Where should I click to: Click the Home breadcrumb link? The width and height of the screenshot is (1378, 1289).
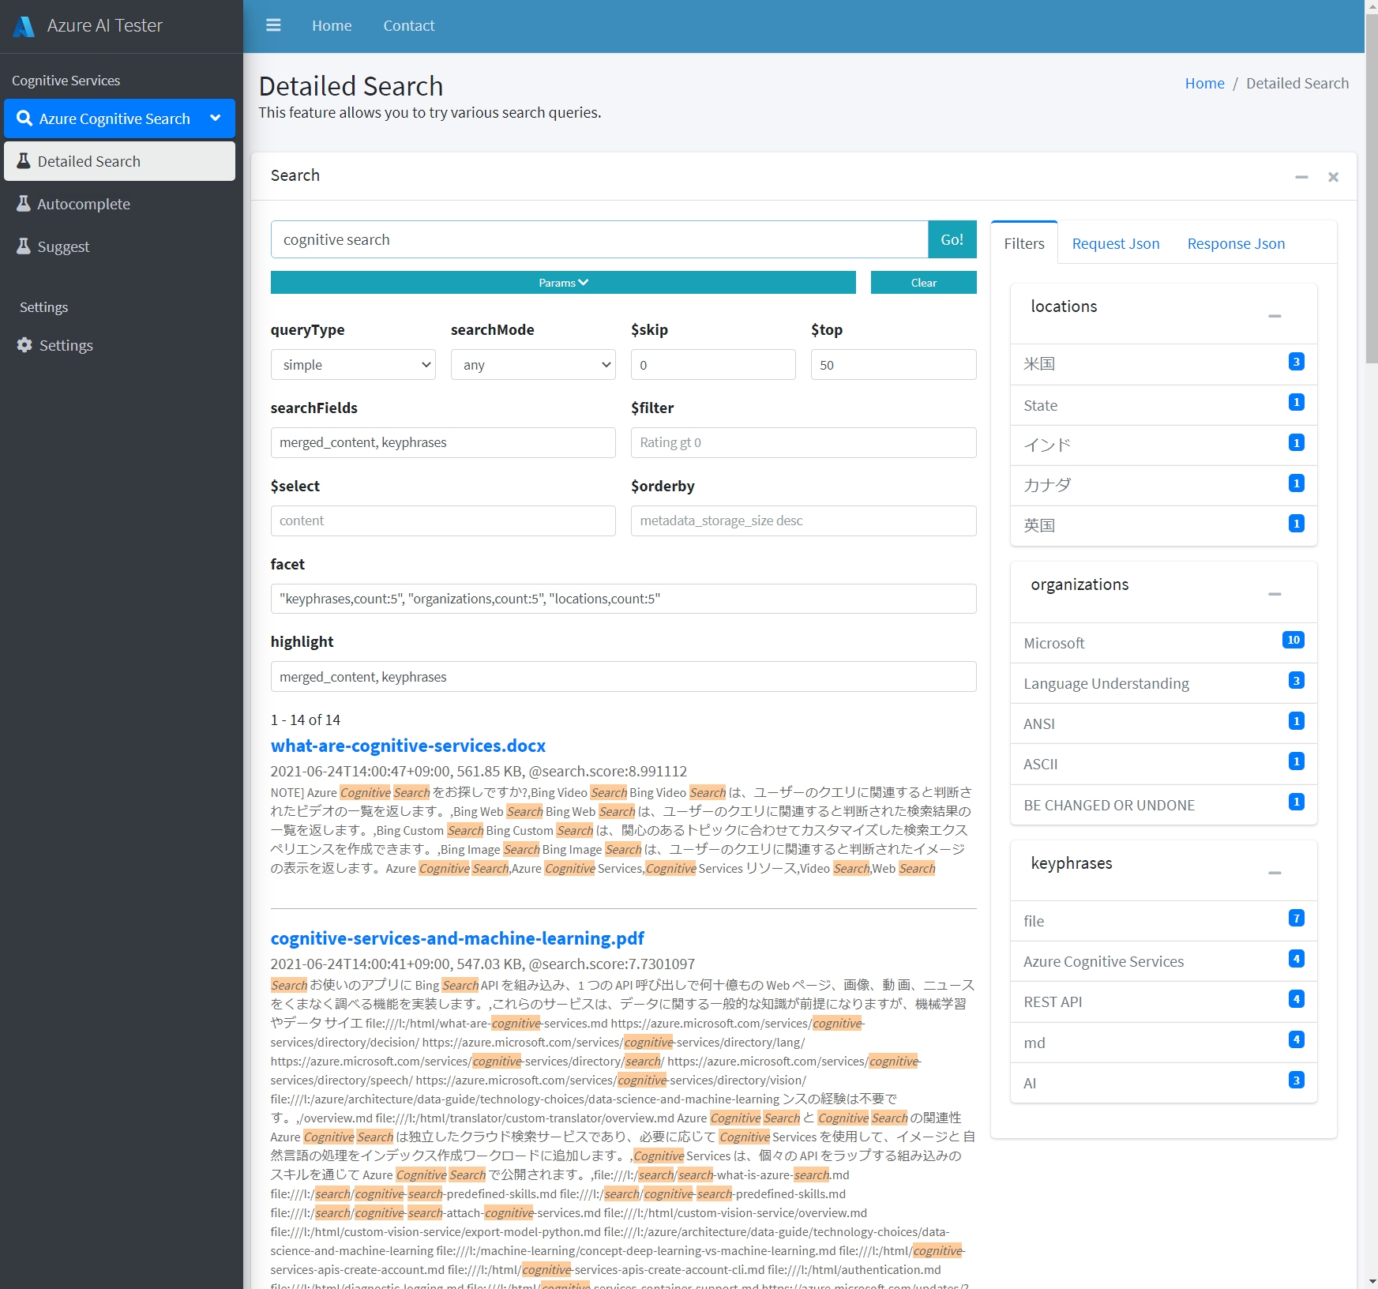coord(1205,83)
